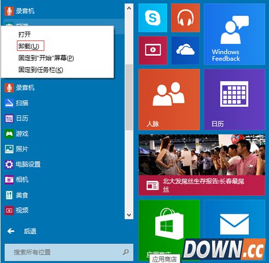Click the purple 相机 camera icon
269x263 pixels.
pos(9,180)
